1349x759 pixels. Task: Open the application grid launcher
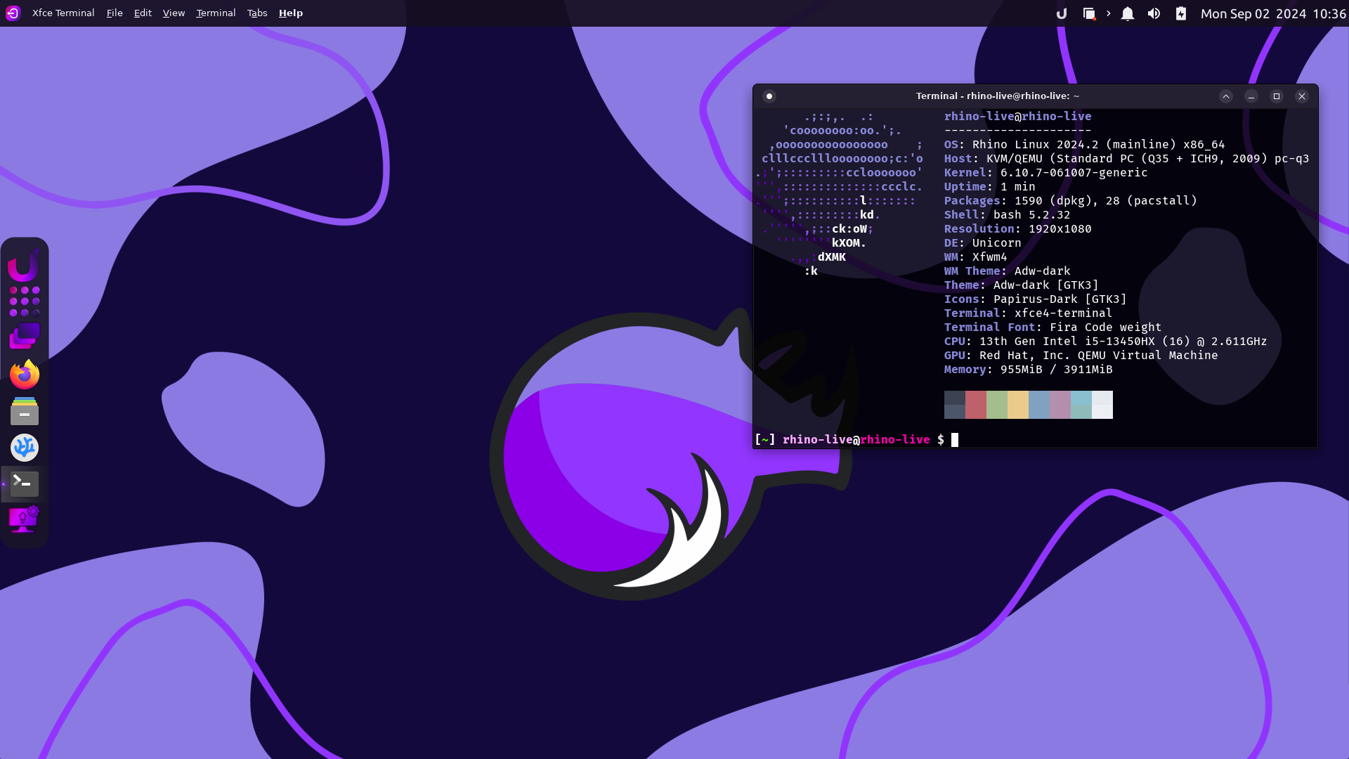click(x=25, y=302)
